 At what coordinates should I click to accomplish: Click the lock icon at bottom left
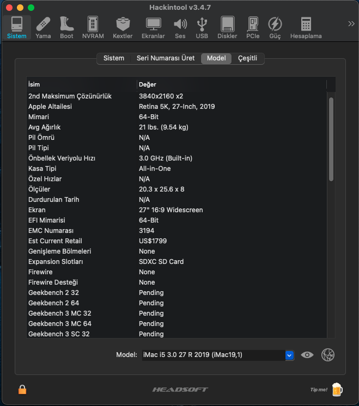coord(22,389)
